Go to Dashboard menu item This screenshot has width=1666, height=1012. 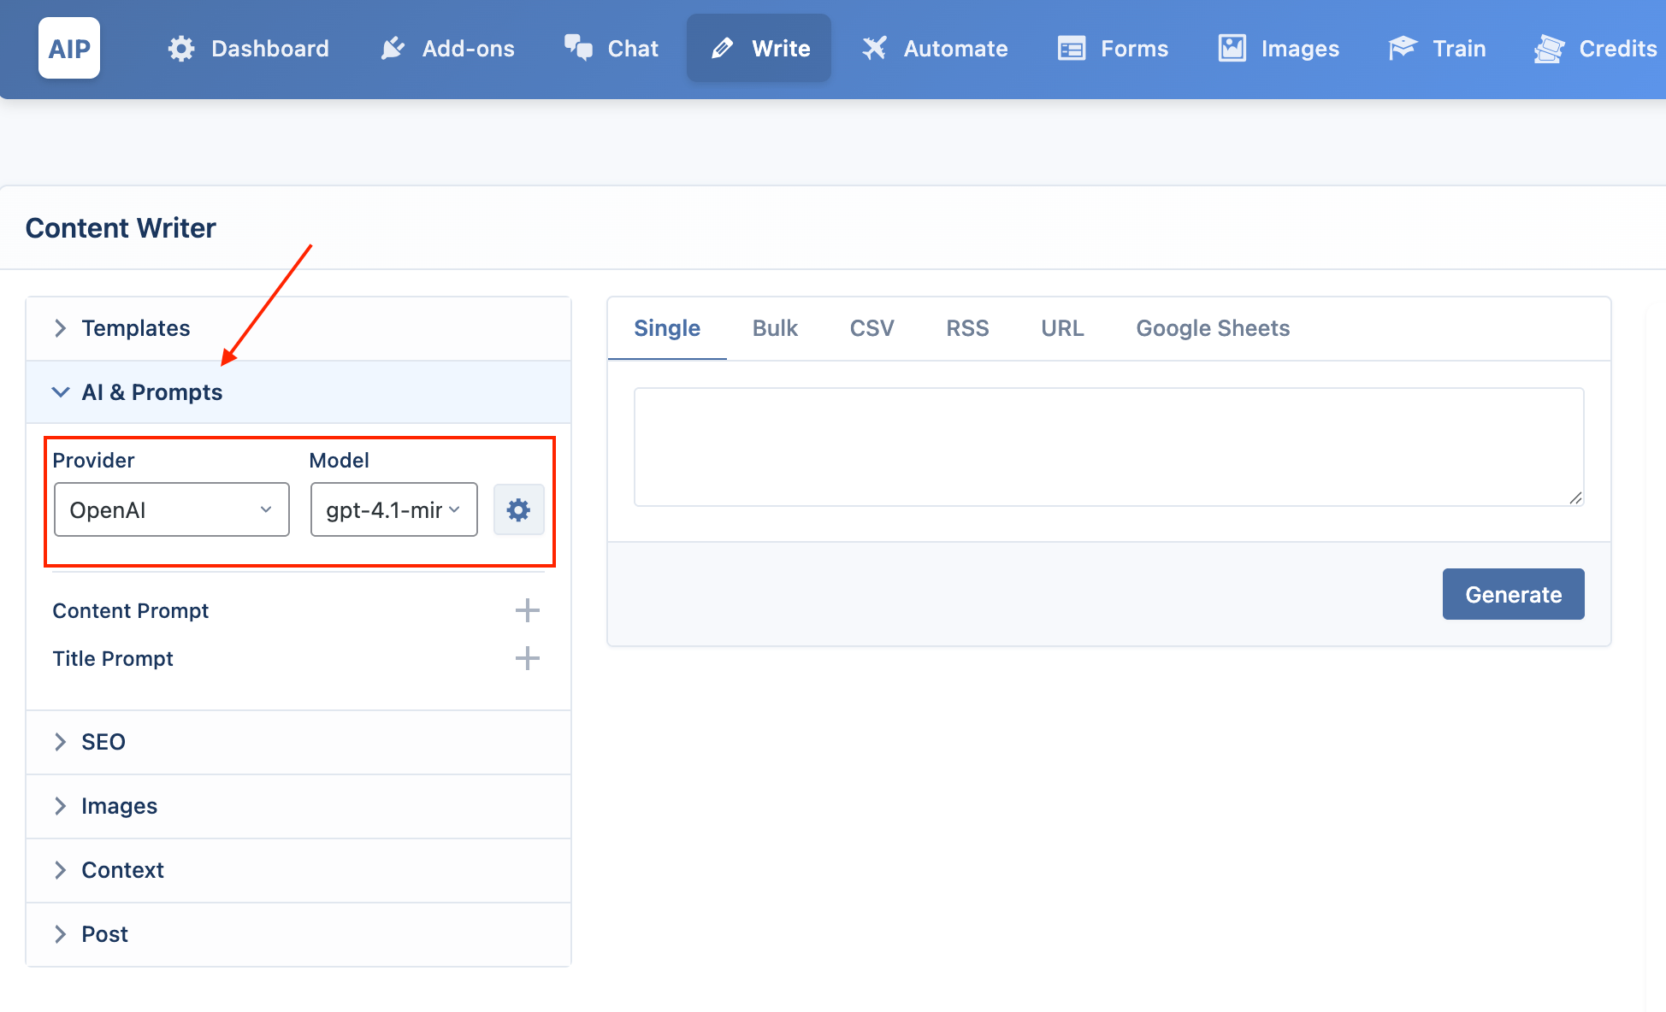[248, 49]
